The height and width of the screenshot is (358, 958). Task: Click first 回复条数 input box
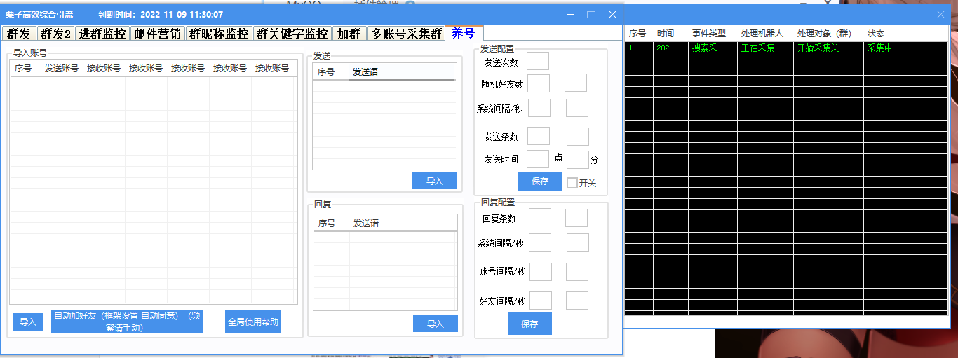pos(540,218)
